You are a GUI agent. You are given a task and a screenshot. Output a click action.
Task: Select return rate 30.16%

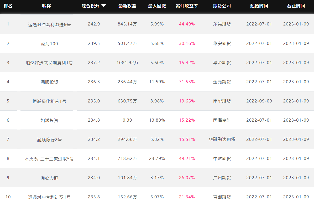pos(187,43)
